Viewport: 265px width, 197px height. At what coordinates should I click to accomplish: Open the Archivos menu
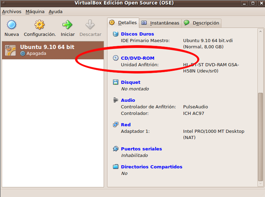[x=12, y=12]
